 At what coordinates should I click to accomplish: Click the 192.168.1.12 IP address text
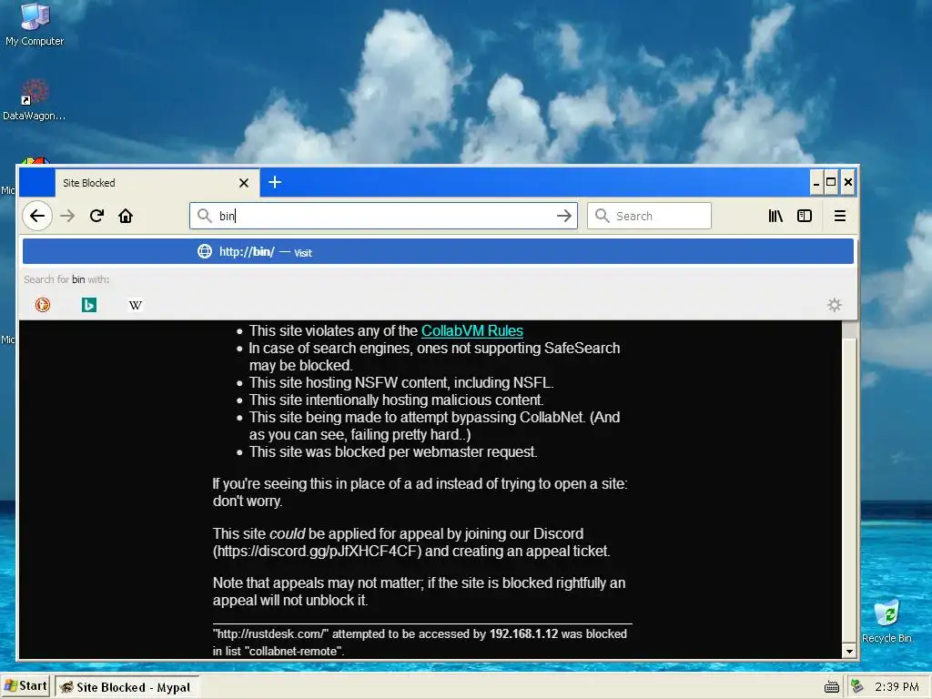coord(523,633)
